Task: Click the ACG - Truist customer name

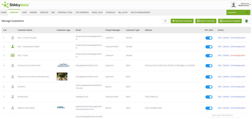Action: [23, 55]
